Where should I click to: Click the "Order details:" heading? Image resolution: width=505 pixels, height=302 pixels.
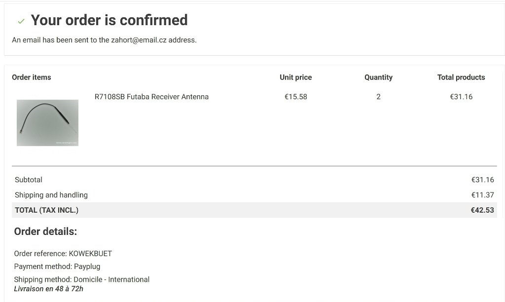click(x=45, y=231)
